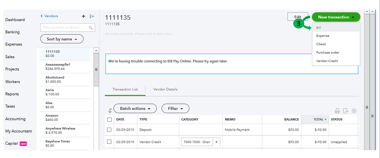Check the Vendor Credit row checkbox

click(110, 142)
